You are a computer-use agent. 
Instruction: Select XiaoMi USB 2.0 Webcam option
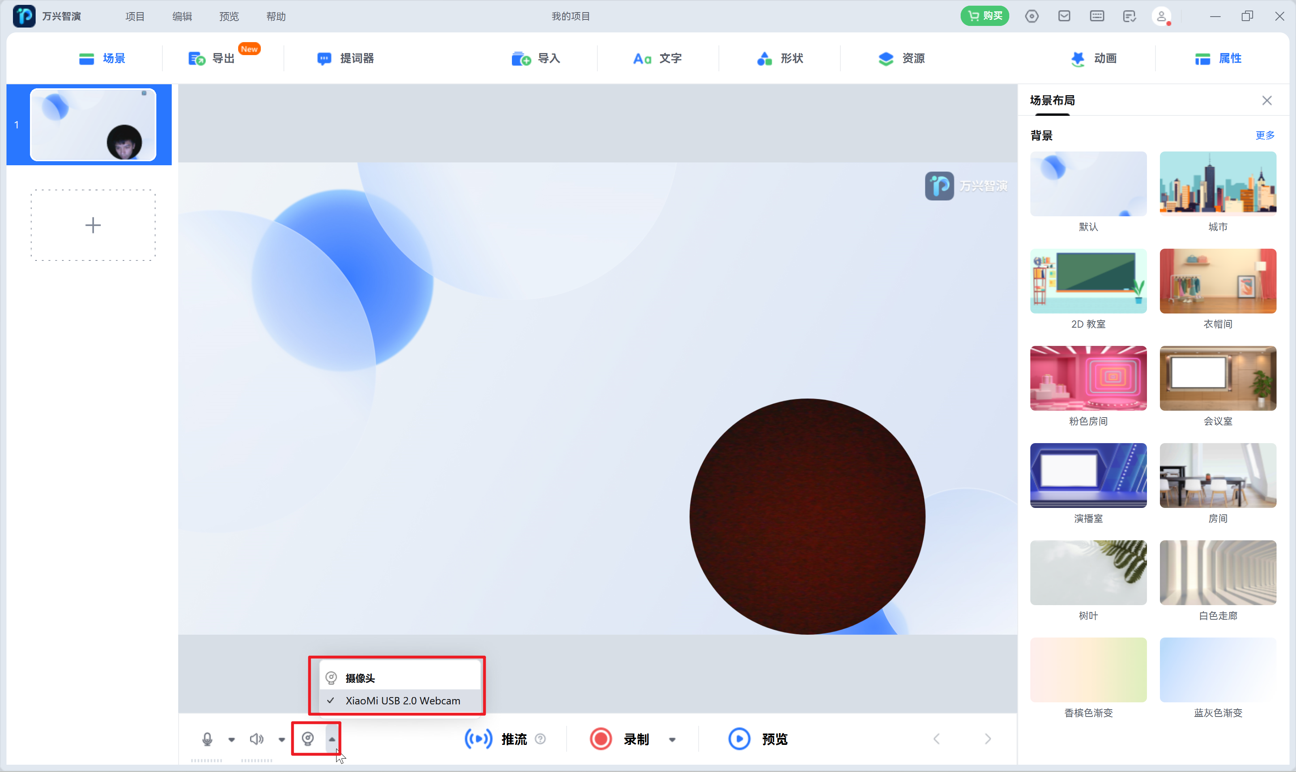[402, 701]
